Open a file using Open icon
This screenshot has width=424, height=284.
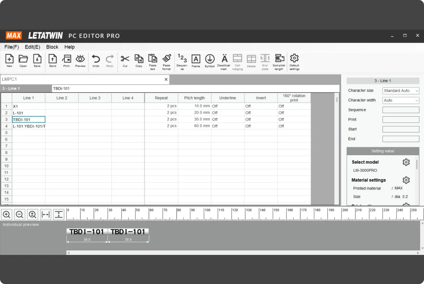point(23,60)
